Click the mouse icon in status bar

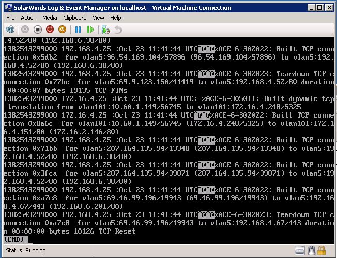coord(311,250)
